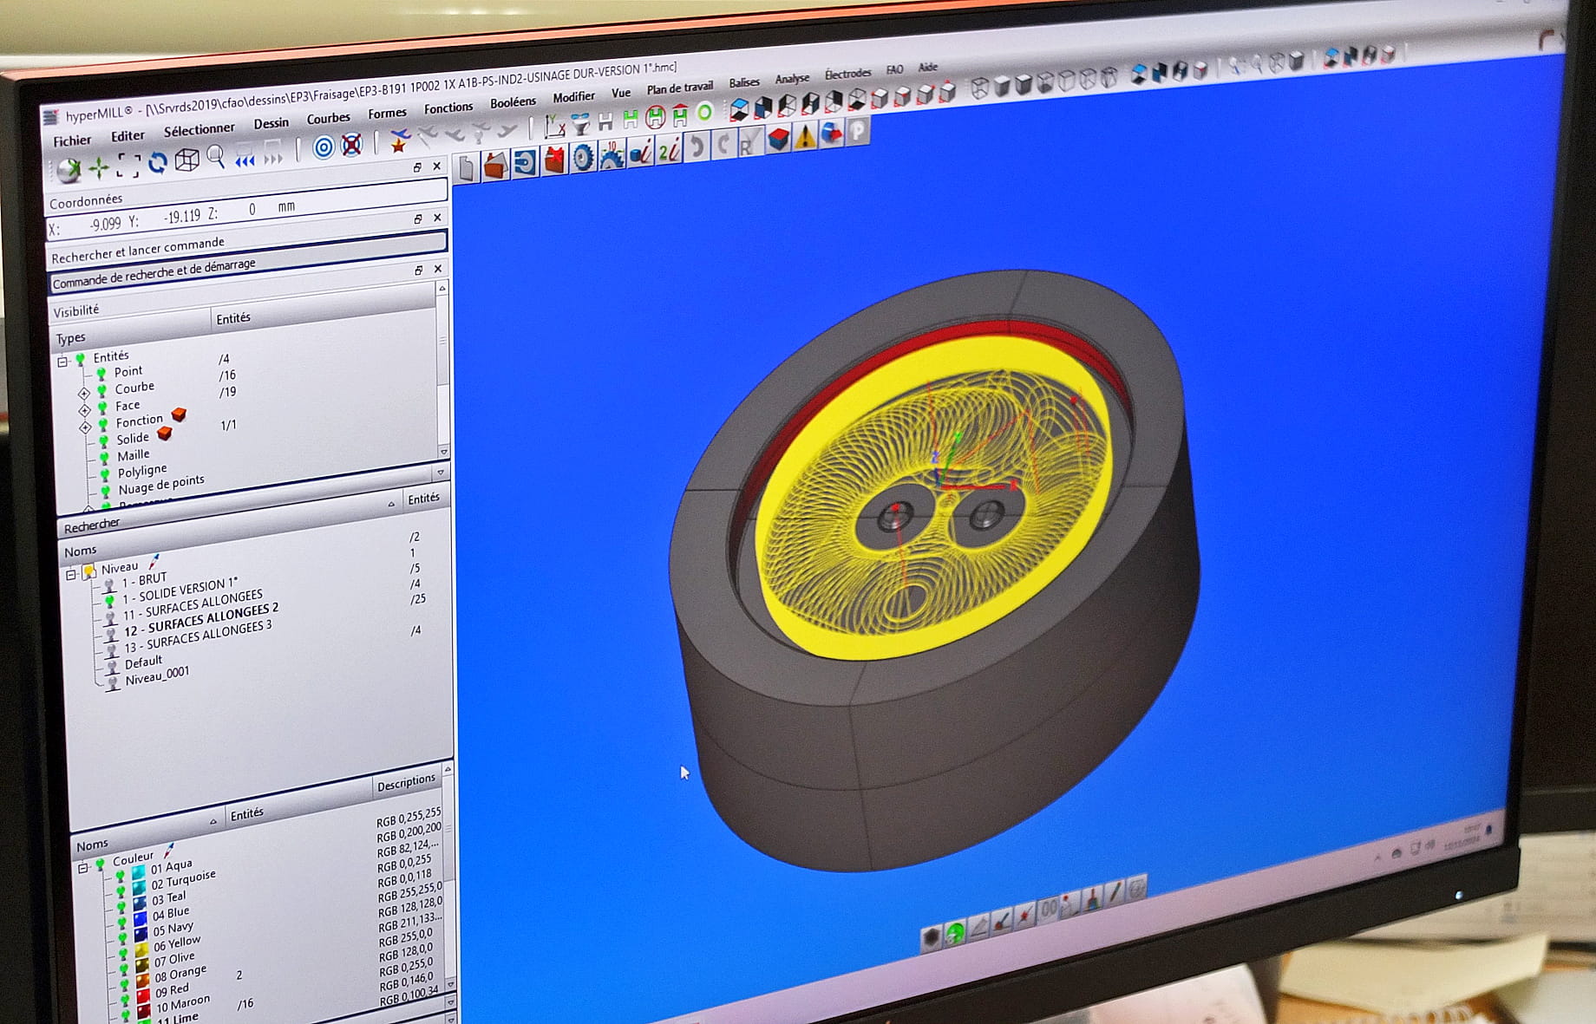Toggle visibility bulb for Maille type
Viewport: 1596px width, 1024px height.
click(x=105, y=457)
